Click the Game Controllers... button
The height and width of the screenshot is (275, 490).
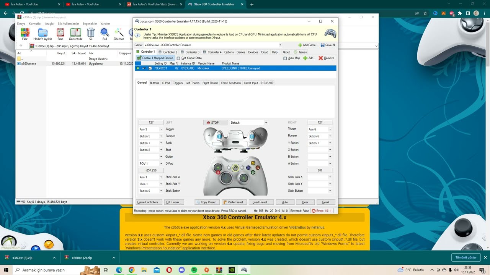coord(149,202)
